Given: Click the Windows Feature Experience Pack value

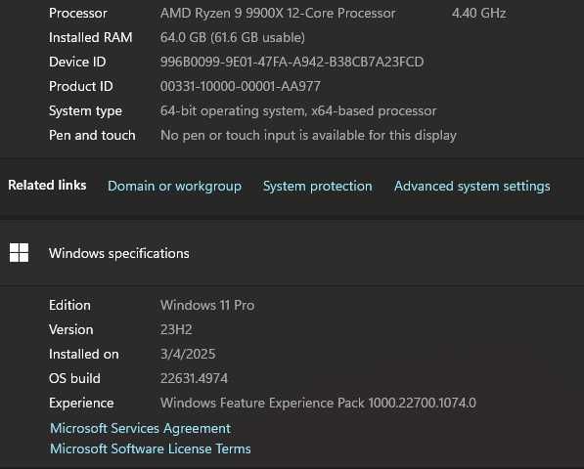Looking at the screenshot, I should (x=318, y=404).
